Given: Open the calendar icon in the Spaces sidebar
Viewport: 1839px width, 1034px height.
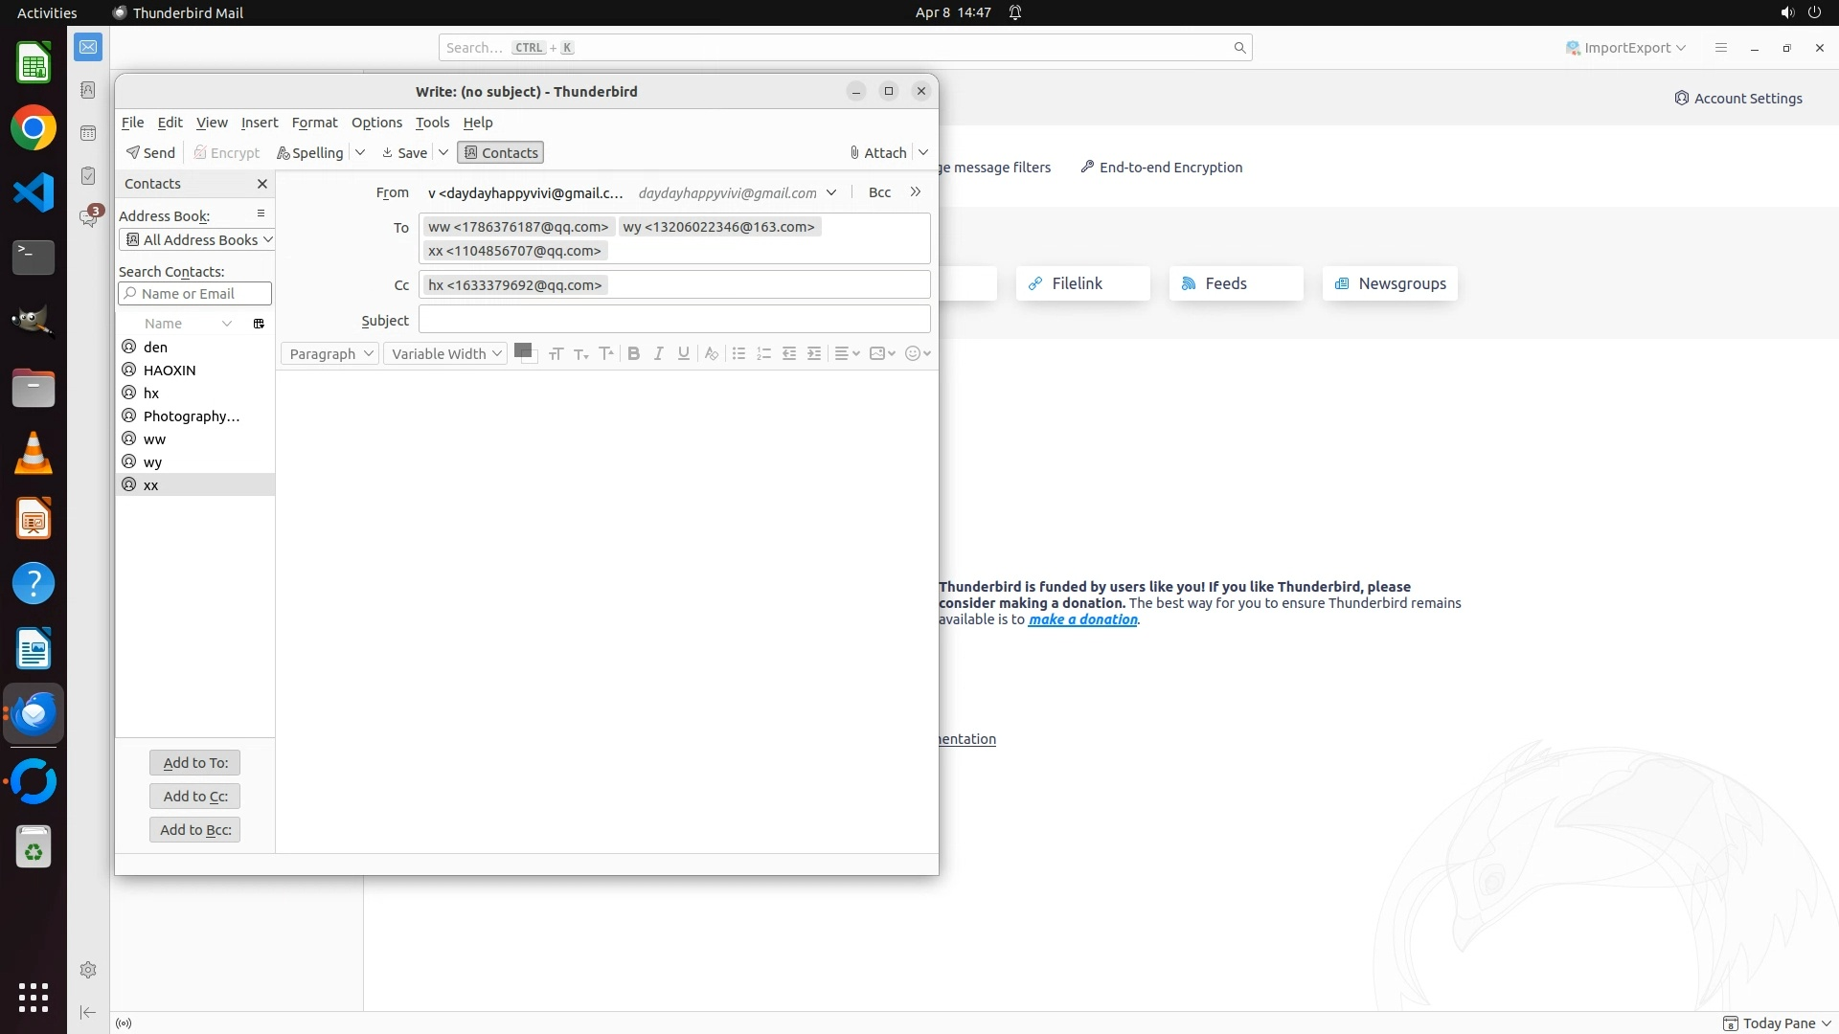Looking at the screenshot, I should coord(88,133).
